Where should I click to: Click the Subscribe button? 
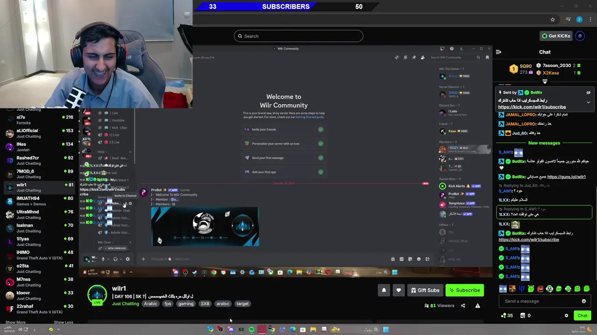tap(465, 290)
